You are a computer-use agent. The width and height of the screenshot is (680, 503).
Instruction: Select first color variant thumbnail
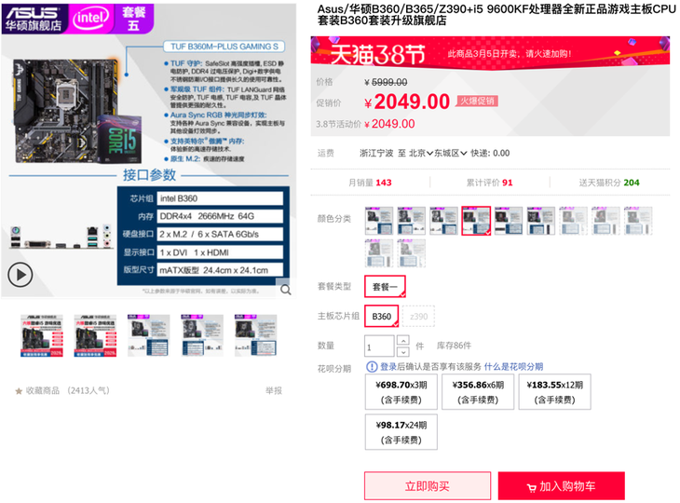click(379, 221)
